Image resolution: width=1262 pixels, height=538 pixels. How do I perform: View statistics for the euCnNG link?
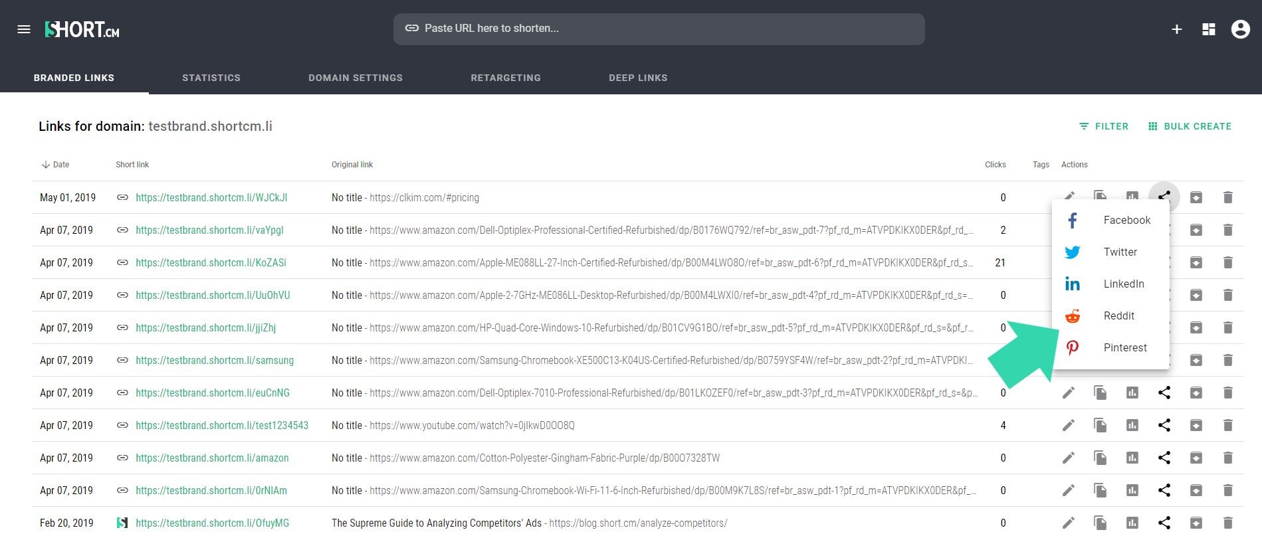point(1132,393)
